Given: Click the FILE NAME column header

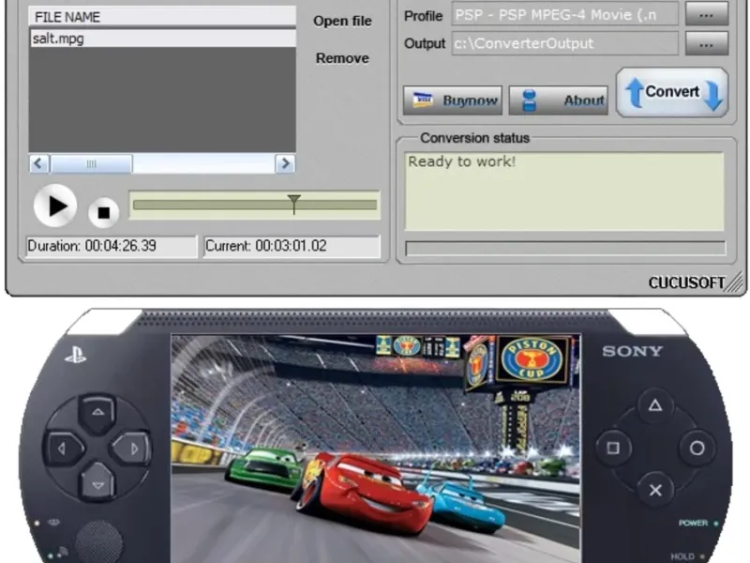Looking at the screenshot, I should tap(162, 17).
